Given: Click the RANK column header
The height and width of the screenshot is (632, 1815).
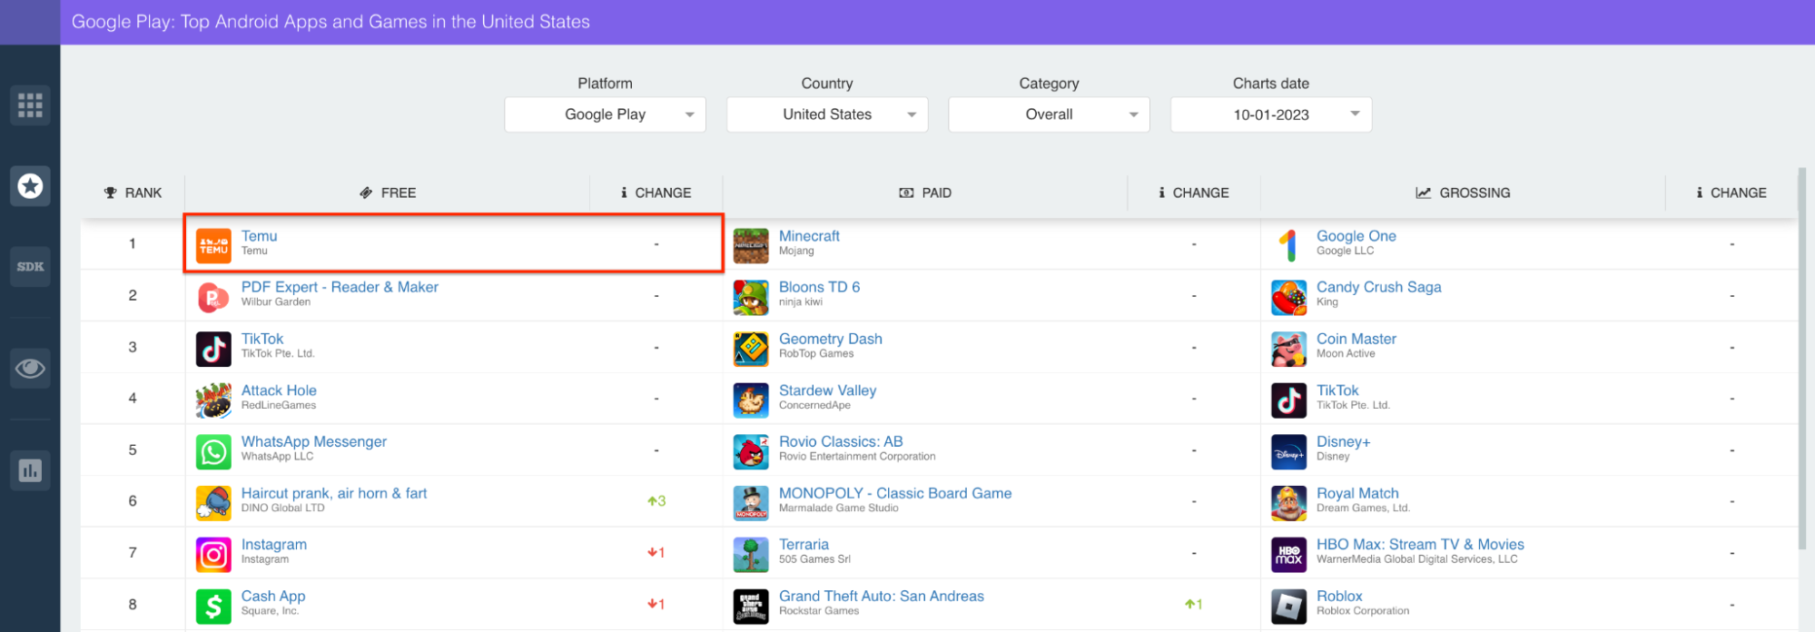Looking at the screenshot, I should click(133, 193).
